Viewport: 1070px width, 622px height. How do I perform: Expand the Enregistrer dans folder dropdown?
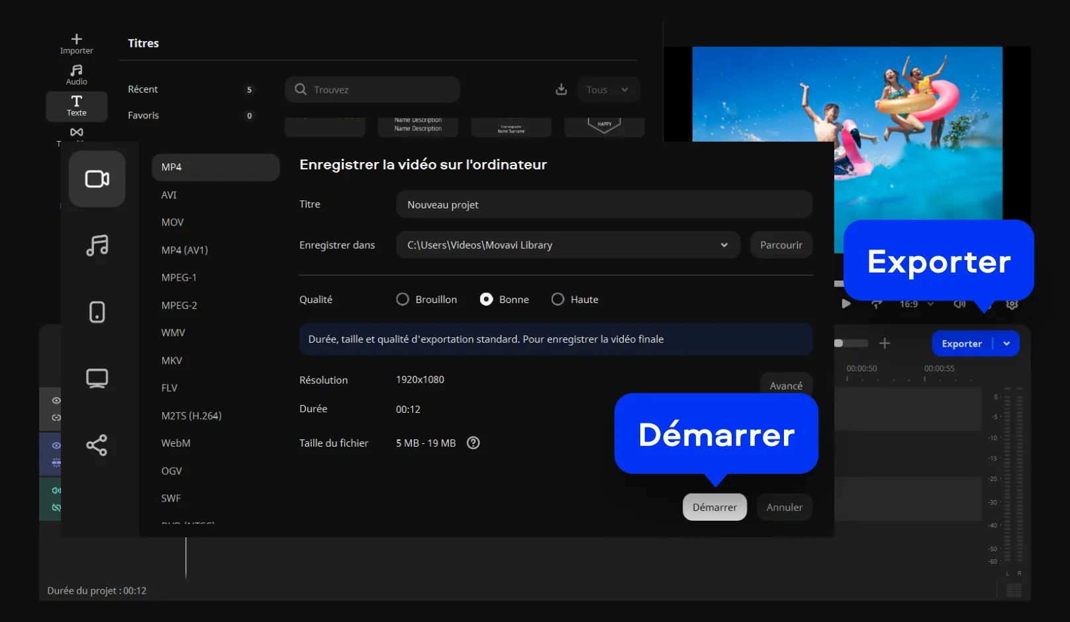pos(724,245)
